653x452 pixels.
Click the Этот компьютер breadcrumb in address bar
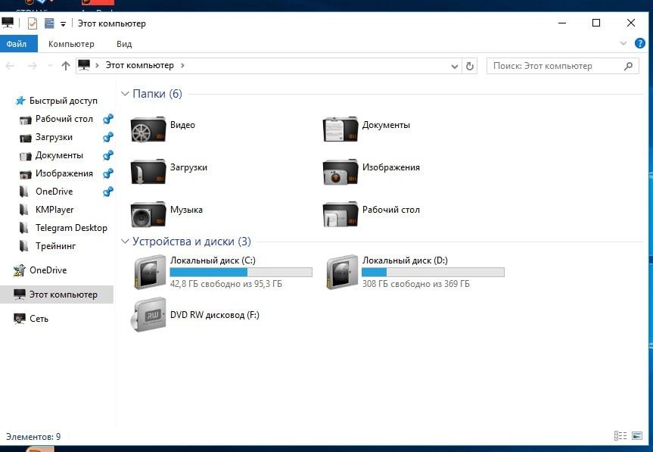coord(139,65)
